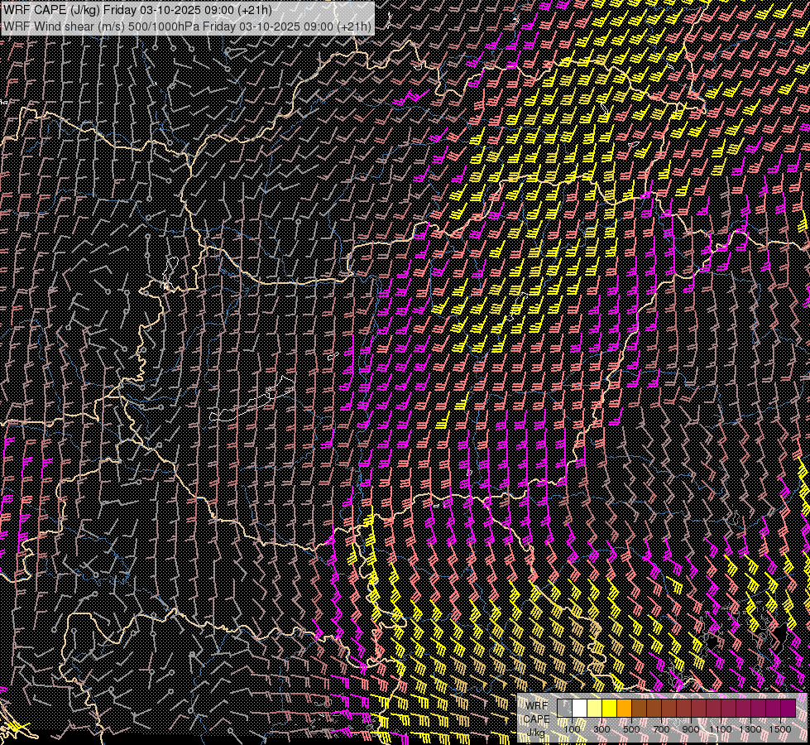Screen dimensions: 810x745
Task: Click the 900 value on CAPE legend
Action: click(691, 728)
